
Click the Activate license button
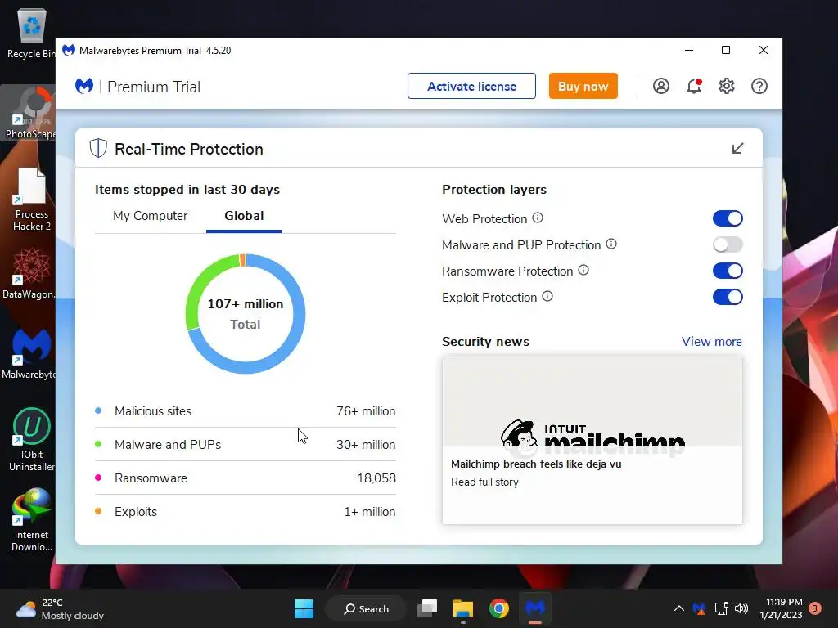[x=471, y=86]
